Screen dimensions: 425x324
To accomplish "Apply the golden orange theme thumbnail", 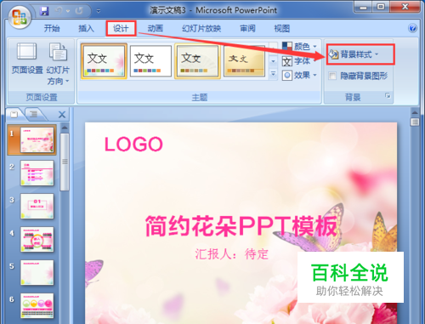I will [244, 61].
